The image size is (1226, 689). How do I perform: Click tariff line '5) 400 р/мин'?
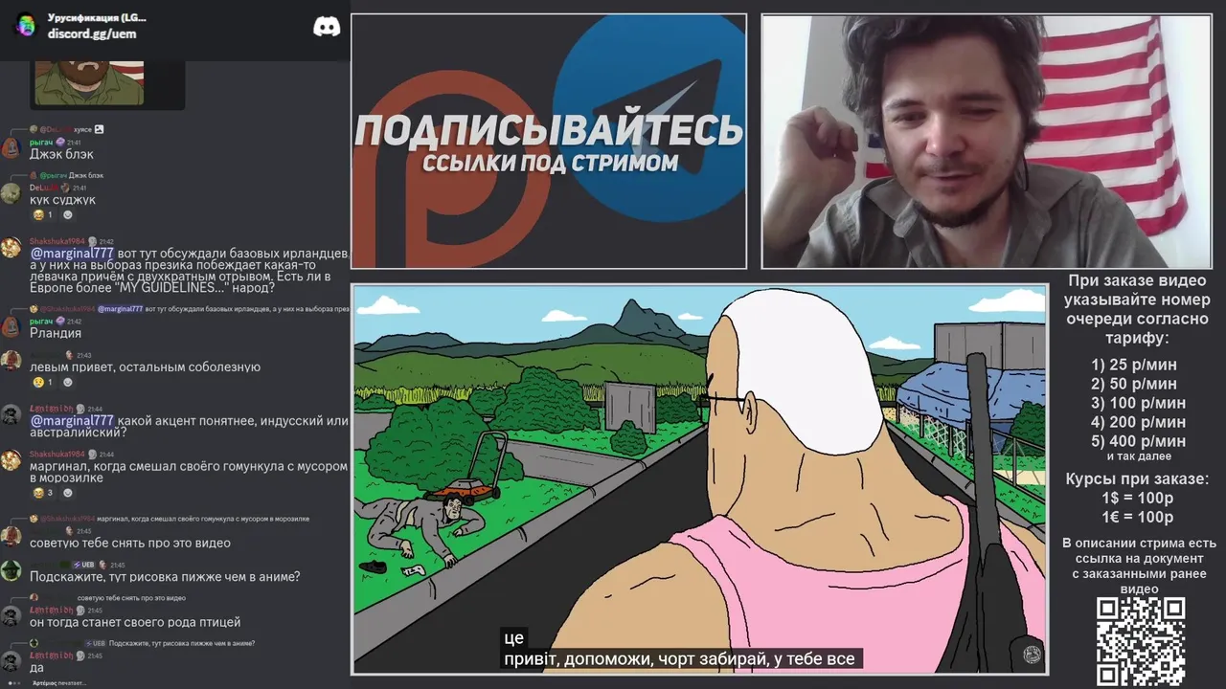click(1138, 441)
